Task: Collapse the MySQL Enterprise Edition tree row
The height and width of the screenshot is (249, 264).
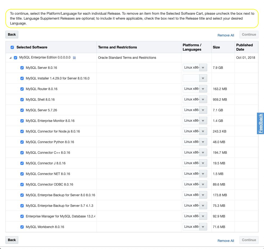Action: (x=10, y=58)
